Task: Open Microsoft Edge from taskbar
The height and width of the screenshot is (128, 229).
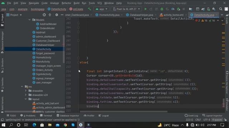Action: pos(34,125)
